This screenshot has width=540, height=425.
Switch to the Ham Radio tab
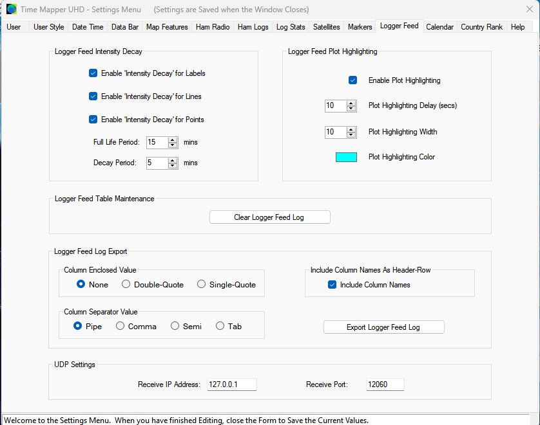(x=213, y=27)
